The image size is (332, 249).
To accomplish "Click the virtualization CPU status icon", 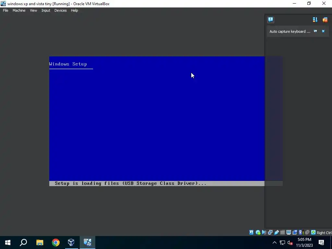I will pos(301,232).
